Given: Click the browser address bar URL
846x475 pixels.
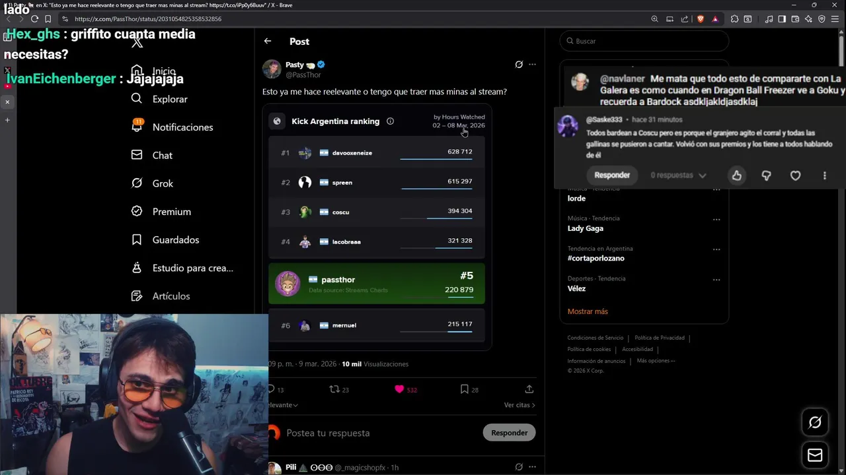Looking at the screenshot, I should coord(148,19).
